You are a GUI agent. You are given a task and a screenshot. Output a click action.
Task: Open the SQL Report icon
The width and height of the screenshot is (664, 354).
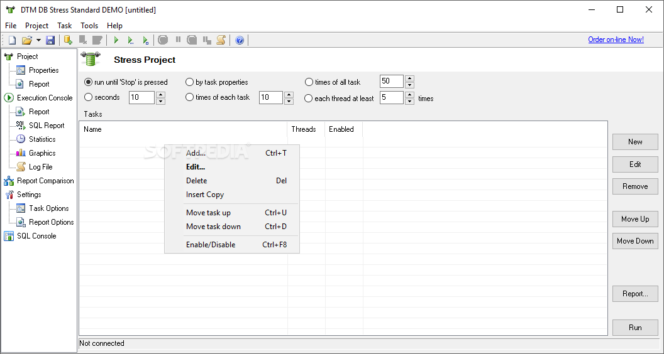click(x=20, y=126)
